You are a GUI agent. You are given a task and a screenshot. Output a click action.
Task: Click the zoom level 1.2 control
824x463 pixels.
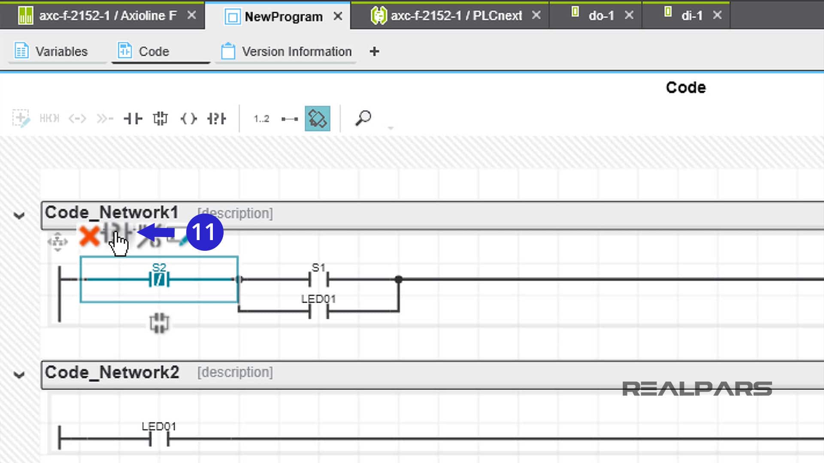261,118
